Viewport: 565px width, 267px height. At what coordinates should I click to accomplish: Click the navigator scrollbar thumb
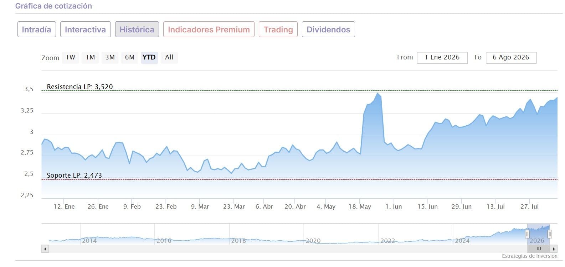click(x=538, y=248)
